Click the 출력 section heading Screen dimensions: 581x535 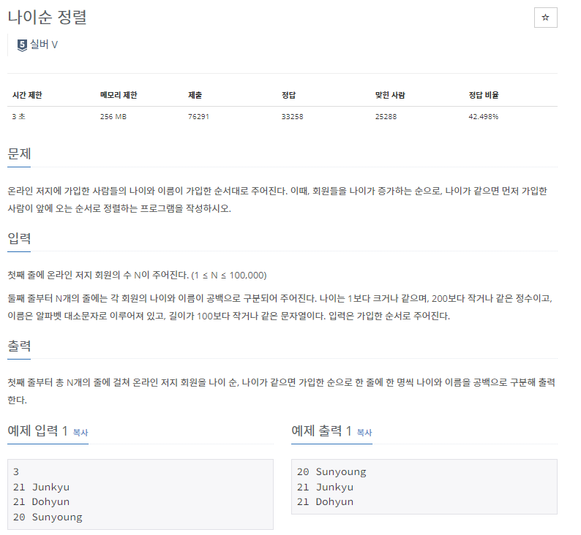pos(19,346)
